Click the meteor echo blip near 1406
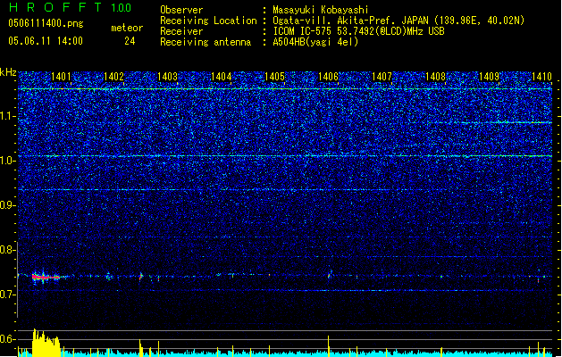Viewport: 562px width, 357px height. pos(329,275)
